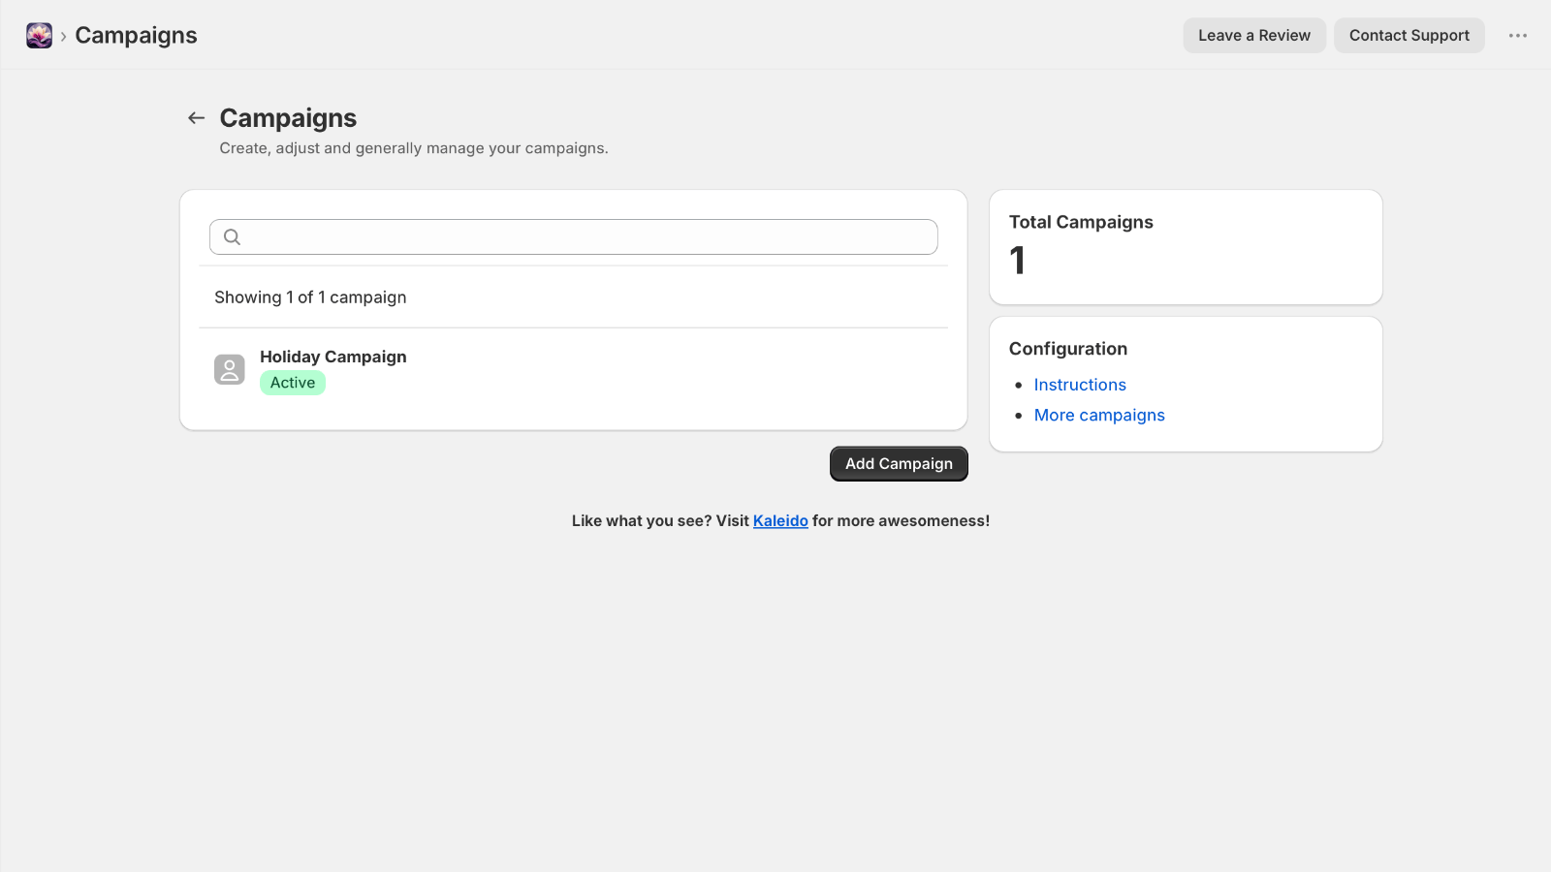Image resolution: width=1551 pixels, height=872 pixels.
Task: Click the Add Campaign button
Action: (x=899, y=464)
